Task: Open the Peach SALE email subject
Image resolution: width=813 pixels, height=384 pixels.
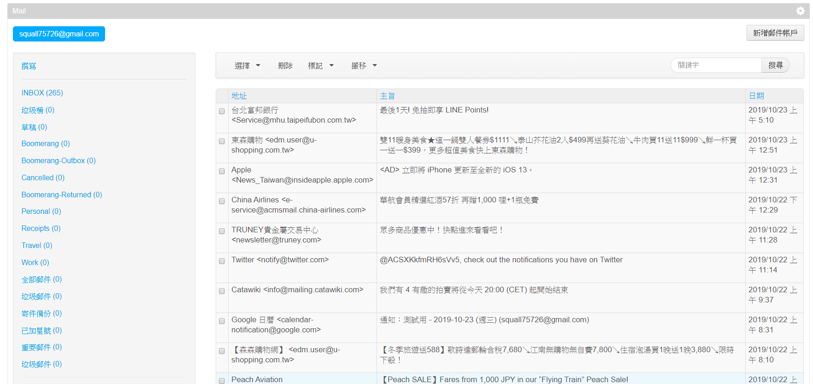Action: coord(504,379)
